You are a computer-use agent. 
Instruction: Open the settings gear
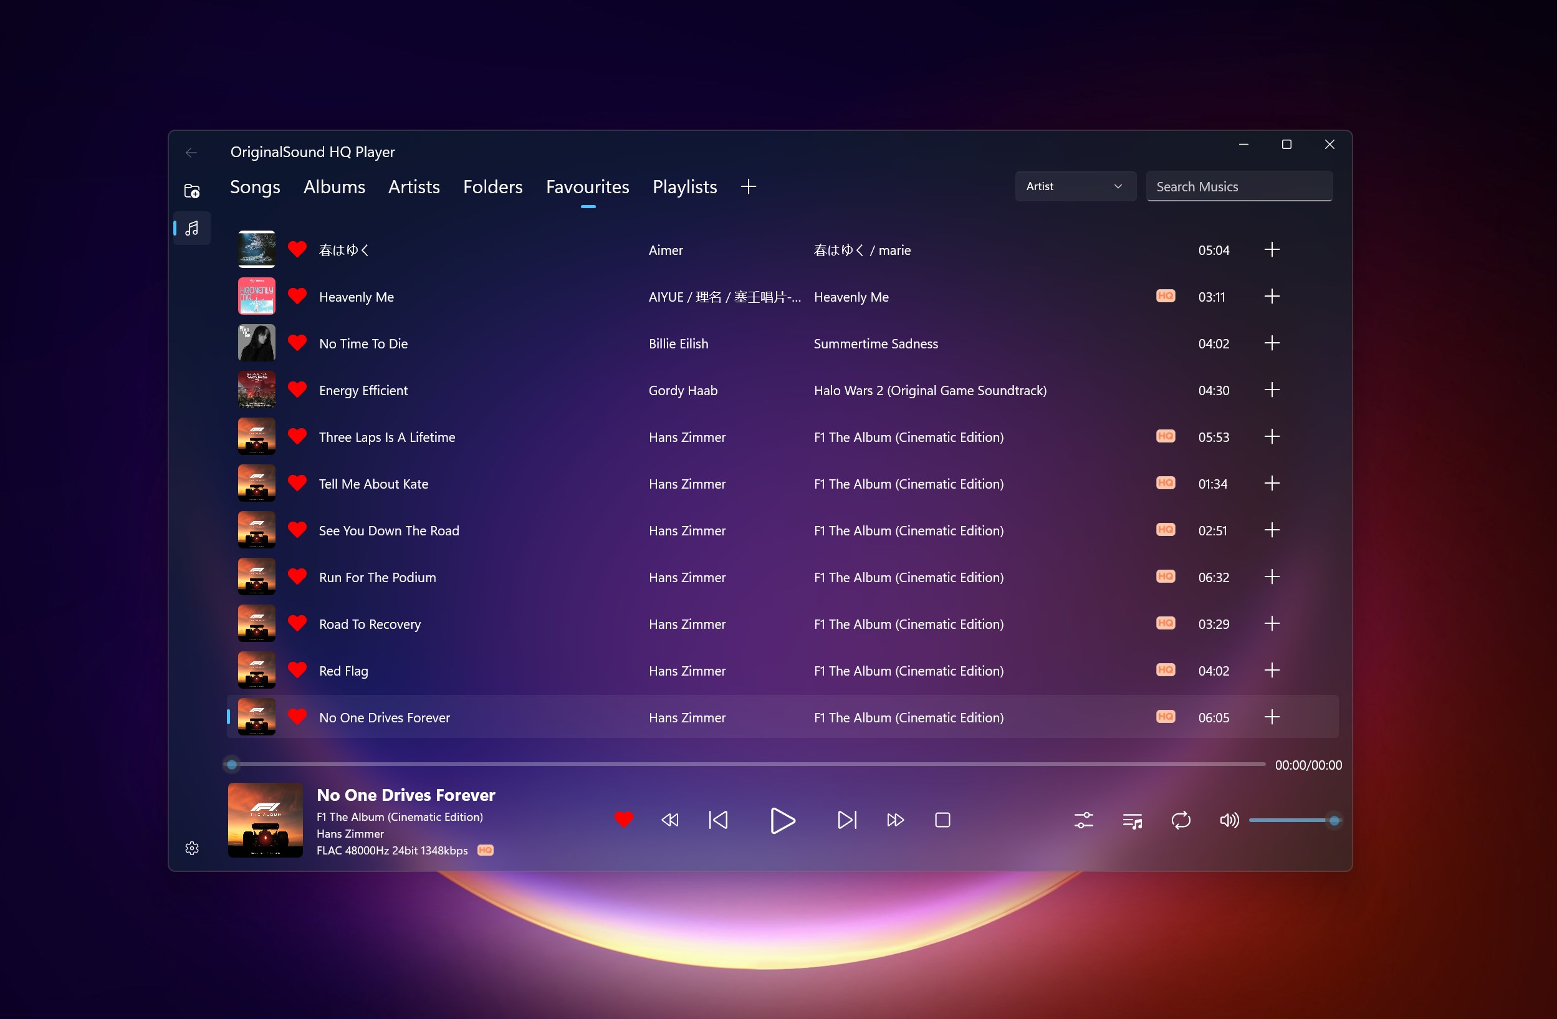[192, 848]
